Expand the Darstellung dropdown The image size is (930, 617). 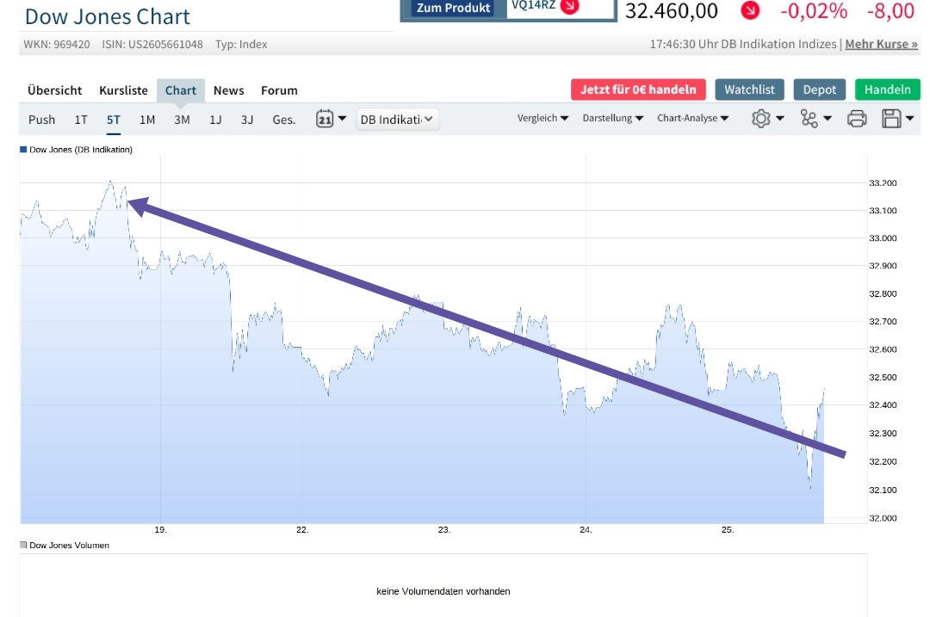coord(613,118)
